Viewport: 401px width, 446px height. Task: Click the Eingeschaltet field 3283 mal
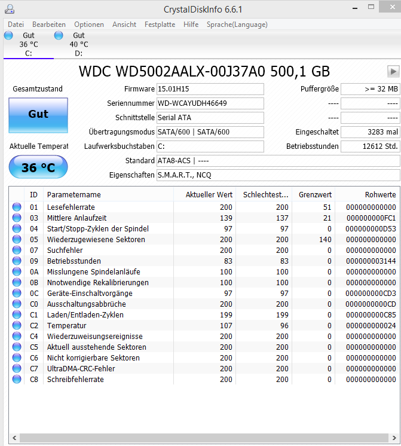[371, 132]
